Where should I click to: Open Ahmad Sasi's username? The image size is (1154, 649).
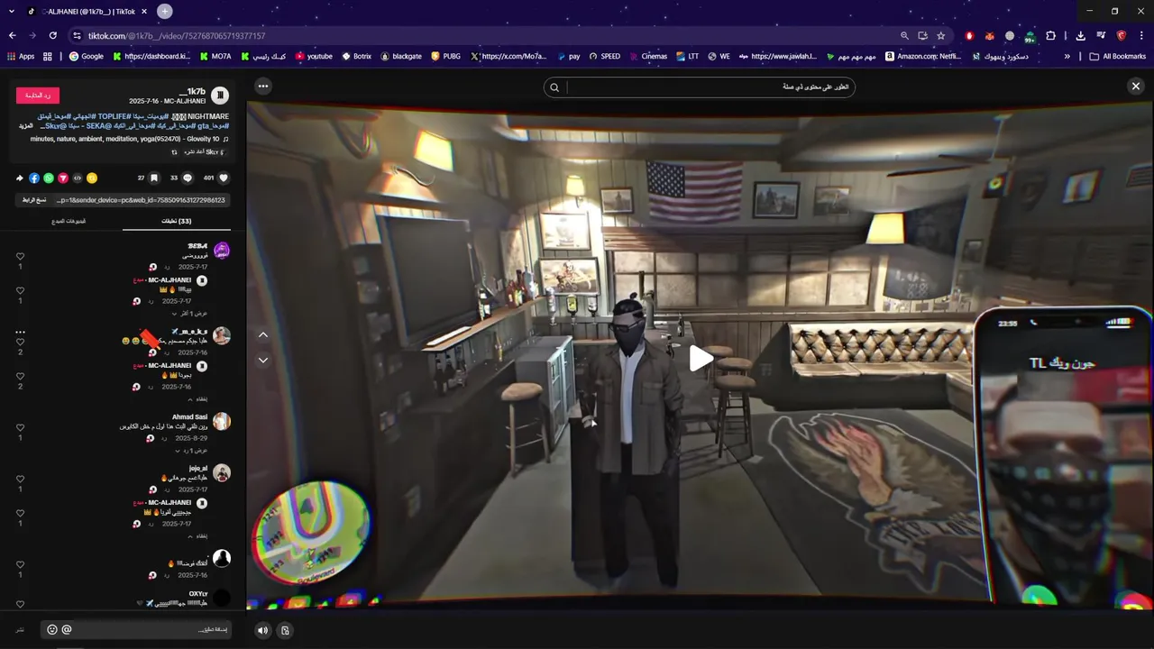190,417
